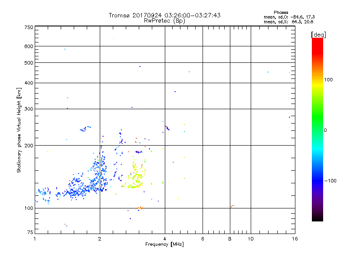Viewport: 347px width, 260px height.
Task: Click the '600' y-axis tick label
Action: coord(29,46)
